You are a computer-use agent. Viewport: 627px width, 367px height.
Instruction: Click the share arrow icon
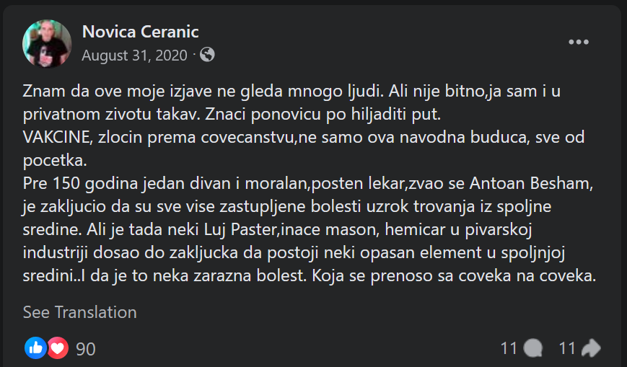590,349
